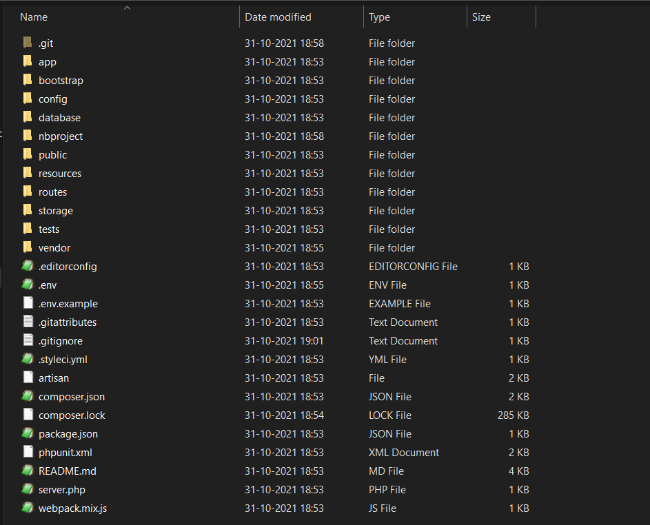Click the README.md file icon

click(x=28, y=471)
